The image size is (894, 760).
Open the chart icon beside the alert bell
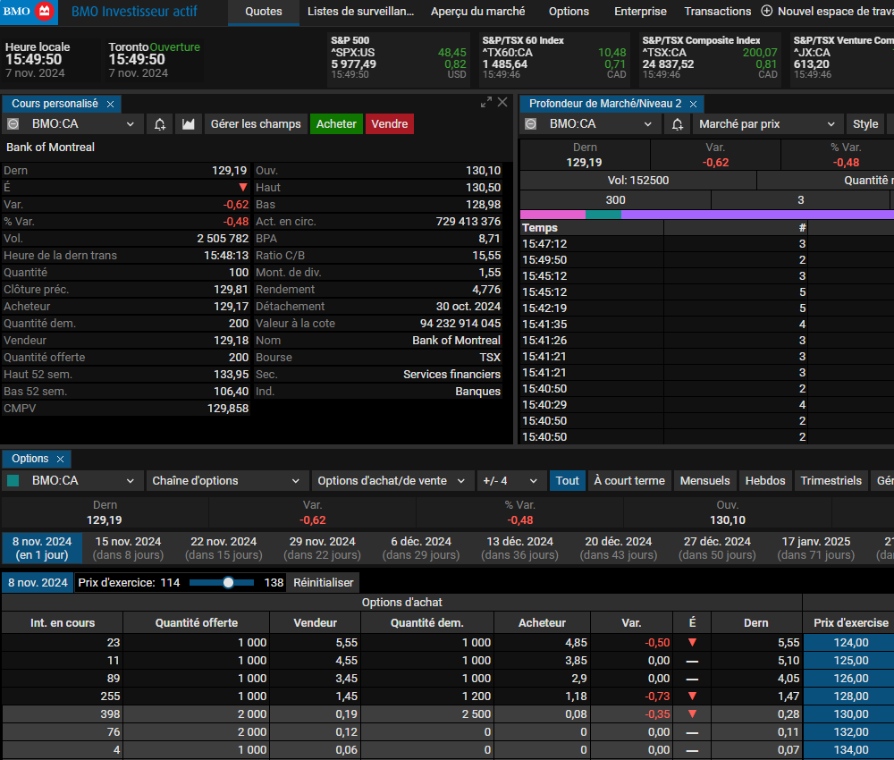click(x=189, y=124)
